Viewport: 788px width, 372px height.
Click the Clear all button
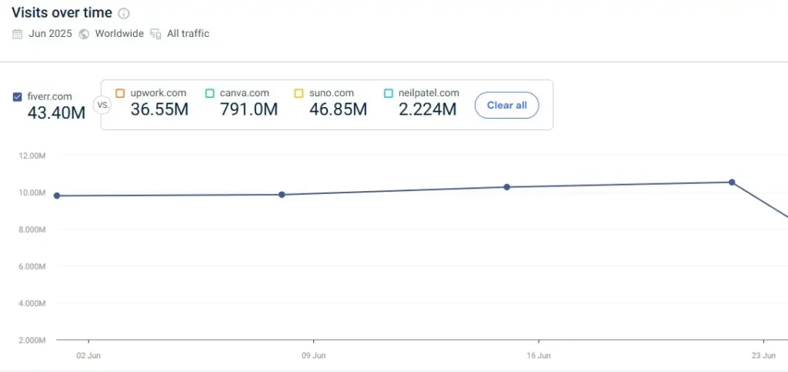[506, 105]
